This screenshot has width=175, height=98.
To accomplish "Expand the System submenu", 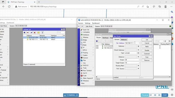I will pyautogui.click(x=85, y=55).
